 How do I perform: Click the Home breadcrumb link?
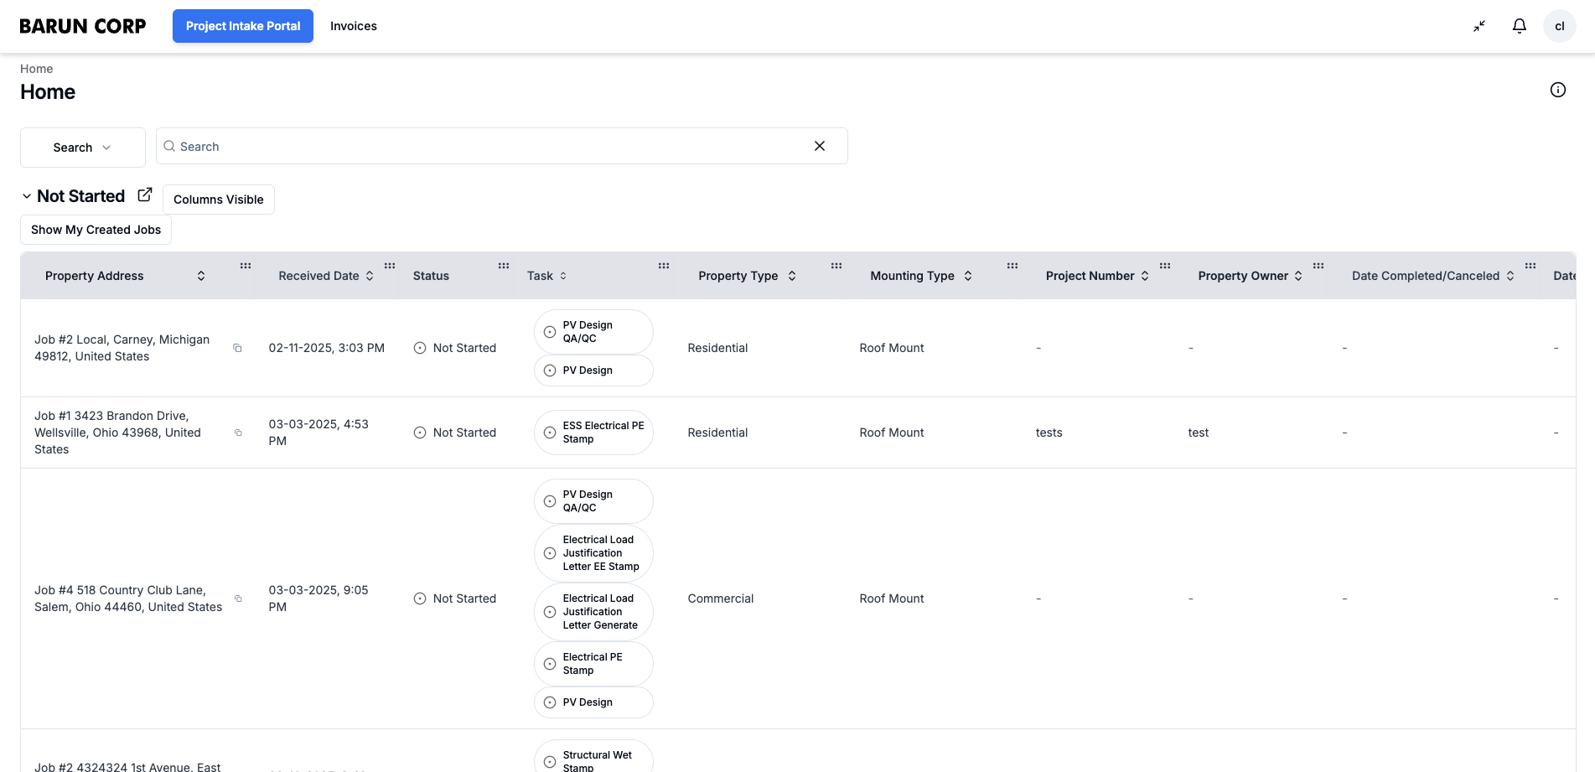pyautogui.click(x=36, y=69)
